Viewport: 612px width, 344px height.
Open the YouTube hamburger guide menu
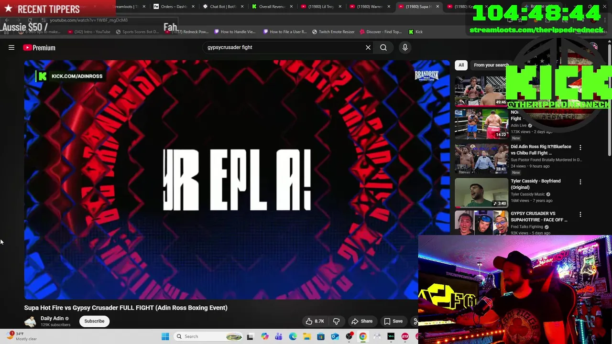(11, 48)
